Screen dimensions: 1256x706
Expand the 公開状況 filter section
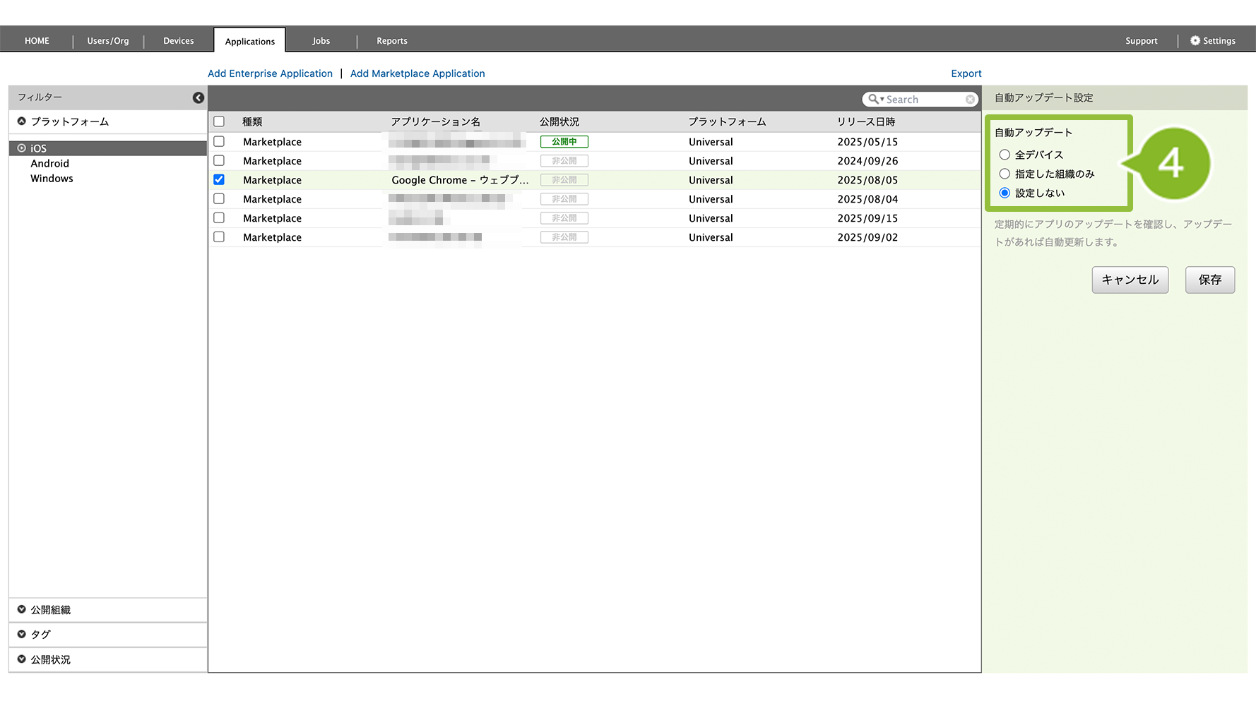pos(22,659)
